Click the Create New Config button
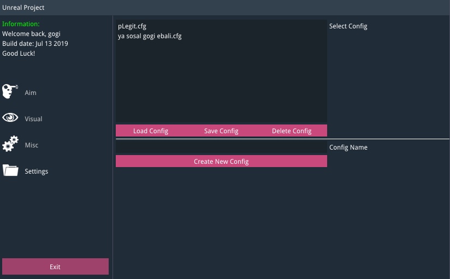 (221, 162)
